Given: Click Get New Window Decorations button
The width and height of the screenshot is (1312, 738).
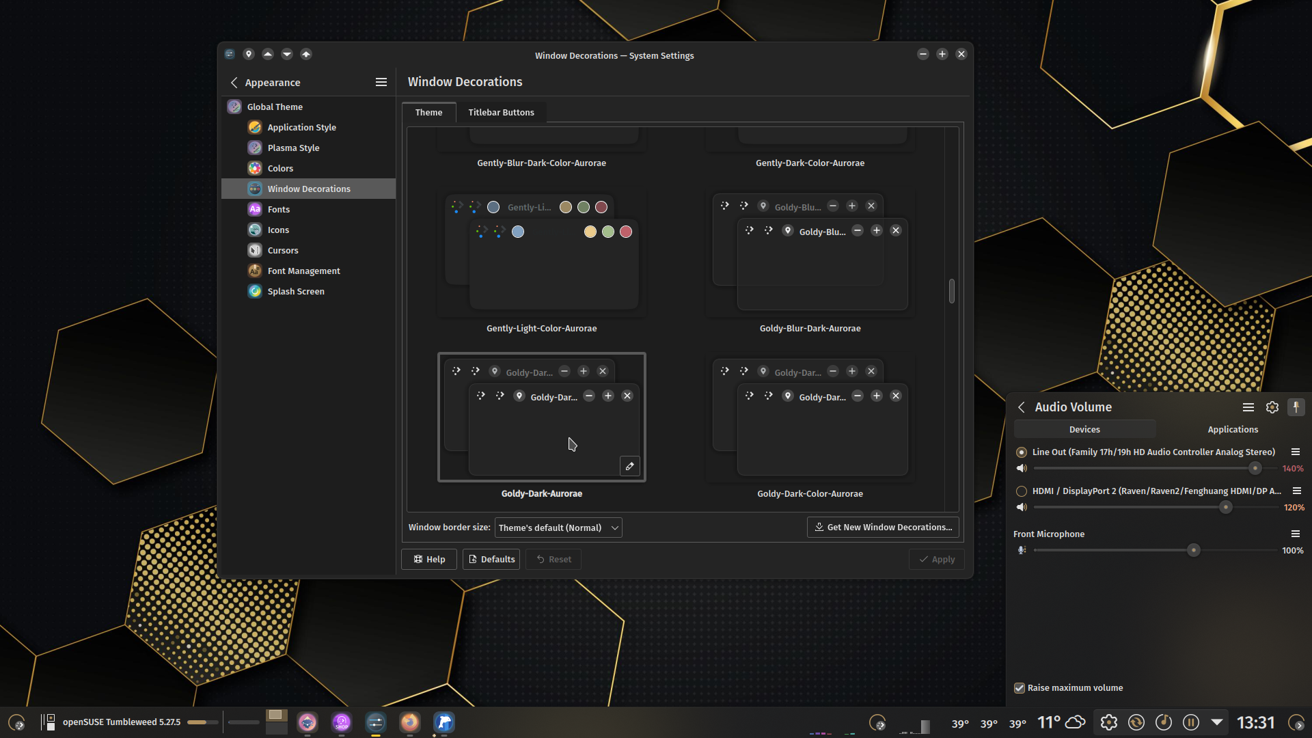Looking at the screenshot, I should pyautogui.click(x=883, y=527).
